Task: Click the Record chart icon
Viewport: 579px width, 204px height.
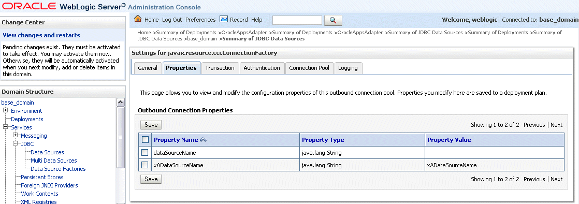Action: point(223,19)
